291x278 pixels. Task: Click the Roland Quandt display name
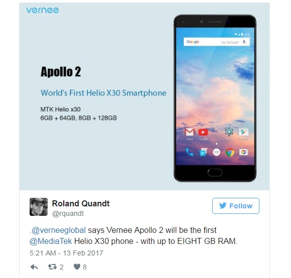[x=81, y=203]
